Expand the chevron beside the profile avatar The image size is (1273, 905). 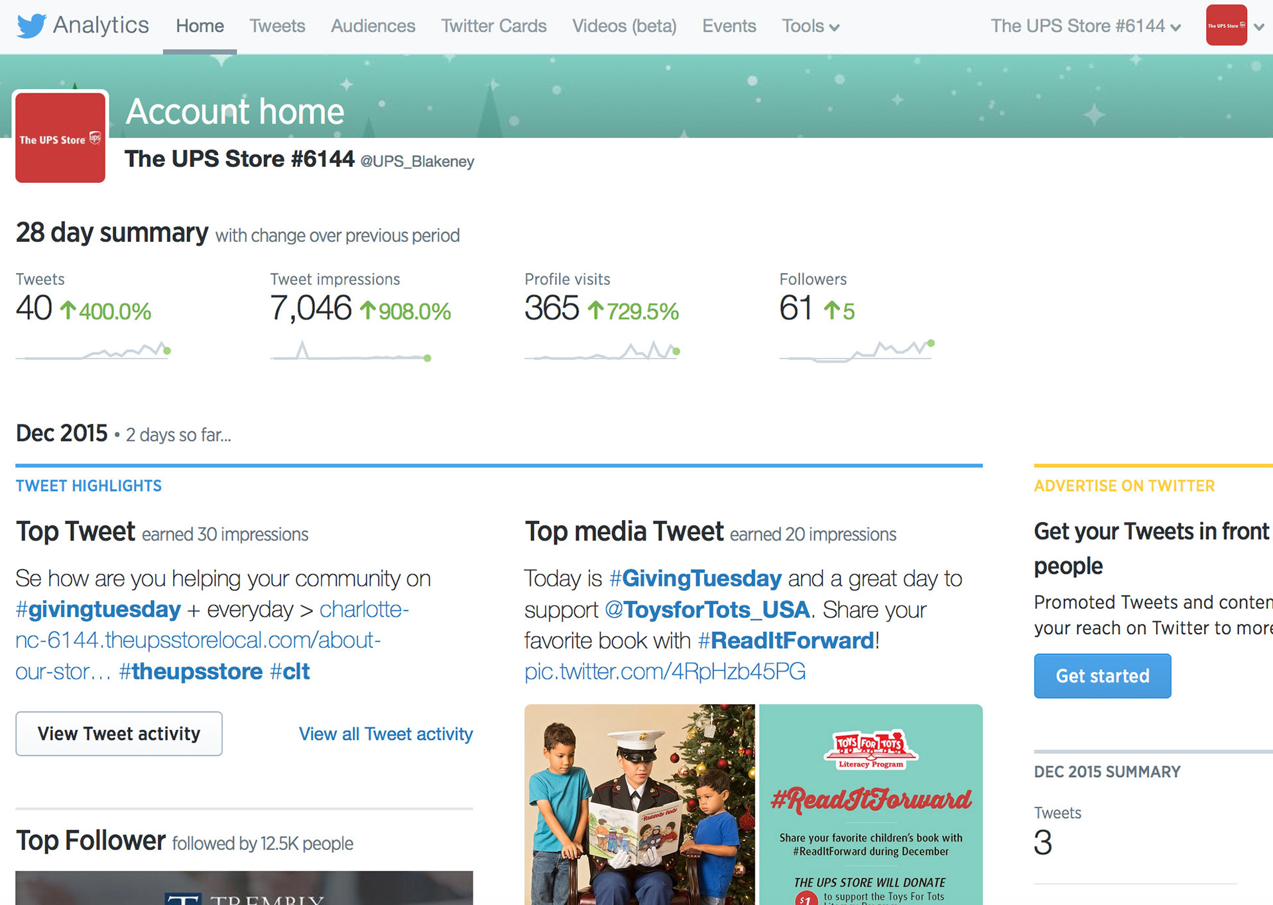pyautogui.click(x=1259, y=27)
